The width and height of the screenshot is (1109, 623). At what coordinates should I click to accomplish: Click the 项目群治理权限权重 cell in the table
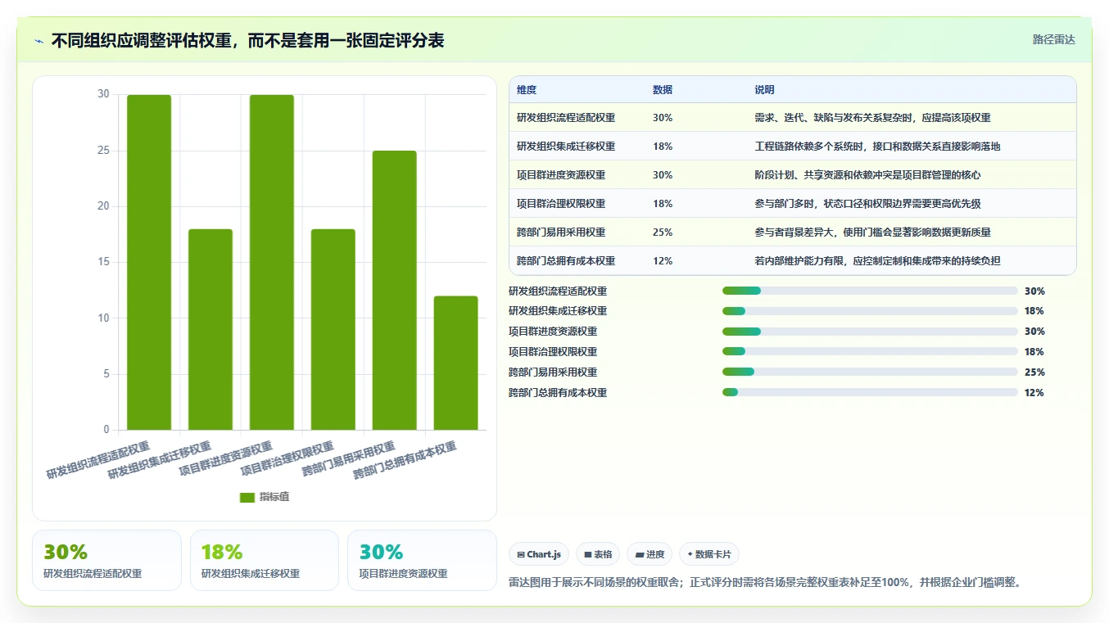[561, 204]
